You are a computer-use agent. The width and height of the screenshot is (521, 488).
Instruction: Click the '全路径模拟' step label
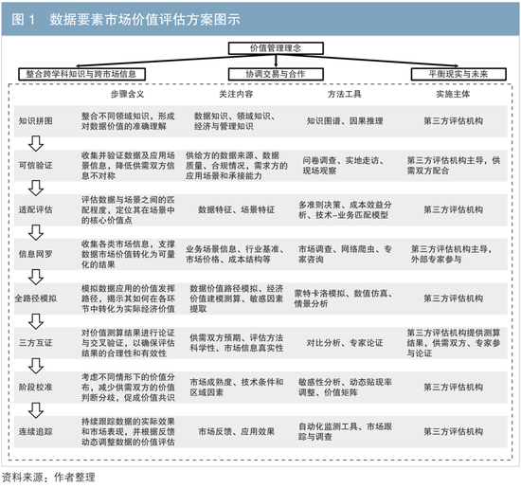[x=36, y=298]
